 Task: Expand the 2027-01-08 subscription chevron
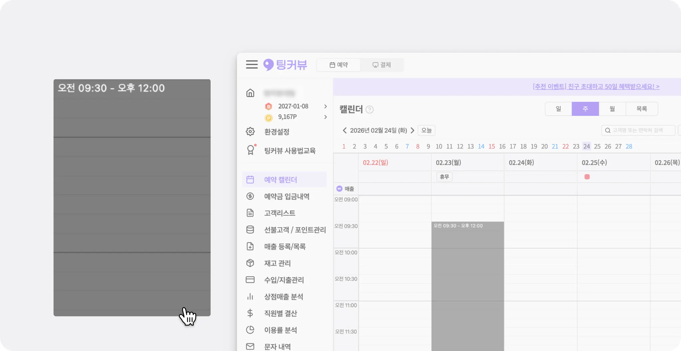click(x=326, y=106)
